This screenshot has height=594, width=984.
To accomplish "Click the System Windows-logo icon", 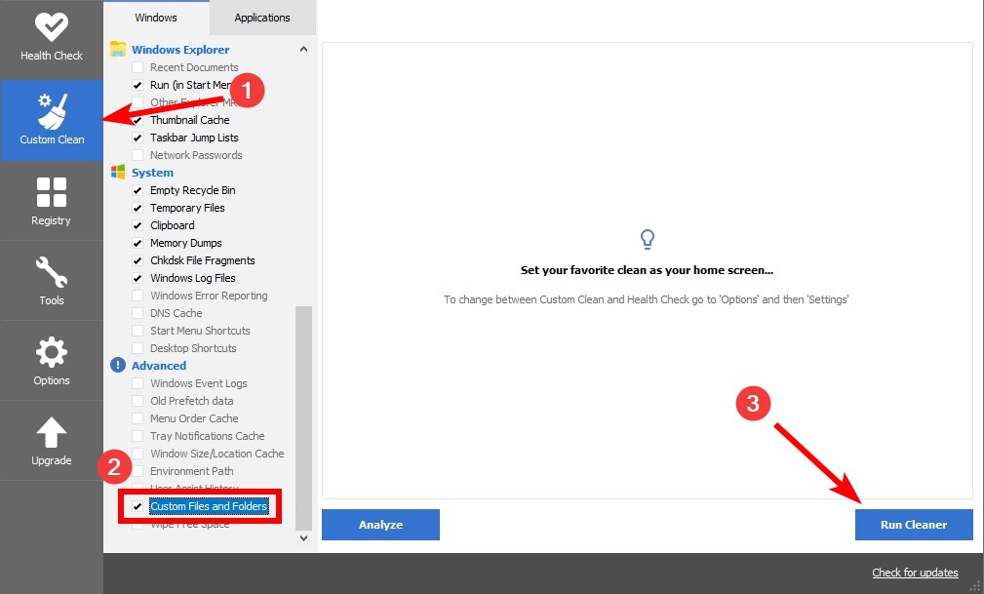I will pyautogui.click(x=118, y=172).
